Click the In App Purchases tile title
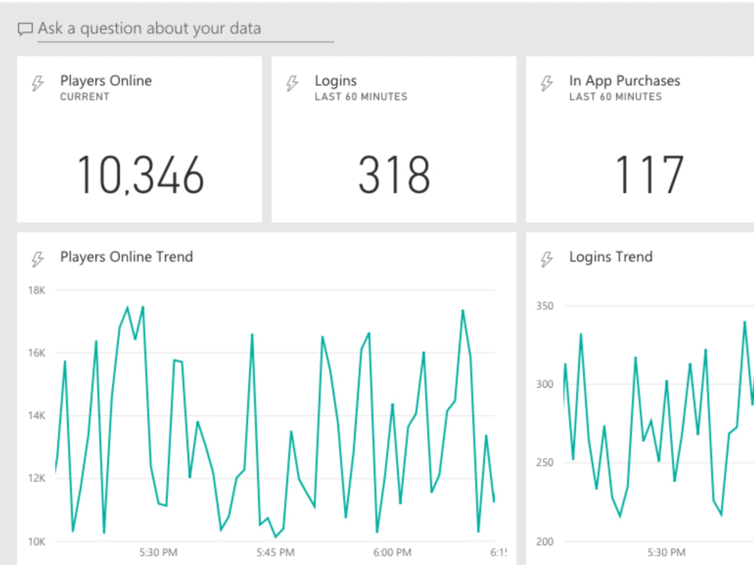Image resolution: width=754 pixels, height=565 pixels. 624,81
